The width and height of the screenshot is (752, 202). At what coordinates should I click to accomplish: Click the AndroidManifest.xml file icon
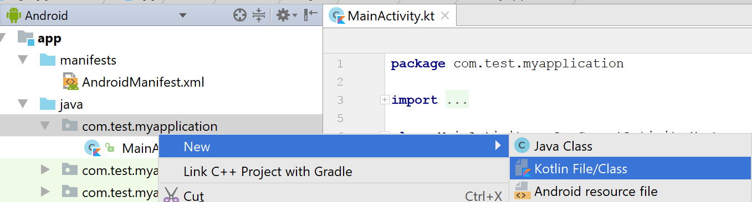(x=71, y=83)
